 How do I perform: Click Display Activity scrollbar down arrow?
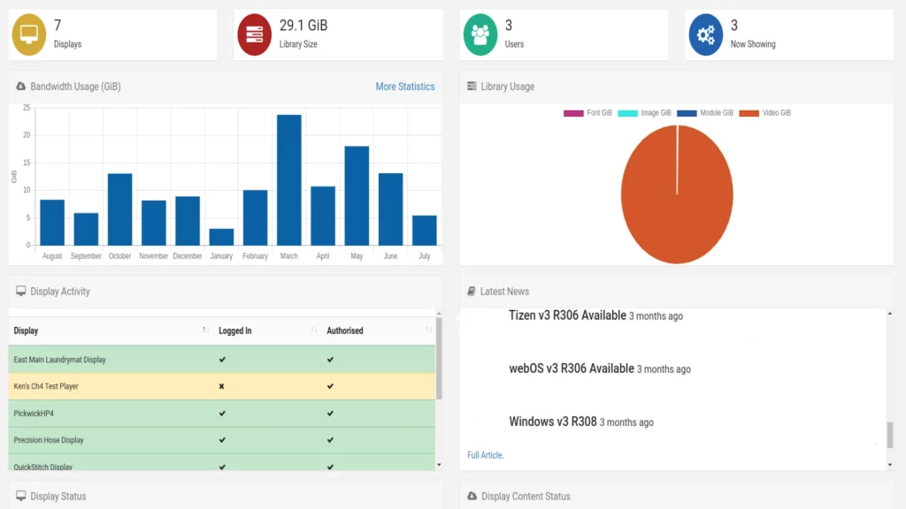[439, 465]
